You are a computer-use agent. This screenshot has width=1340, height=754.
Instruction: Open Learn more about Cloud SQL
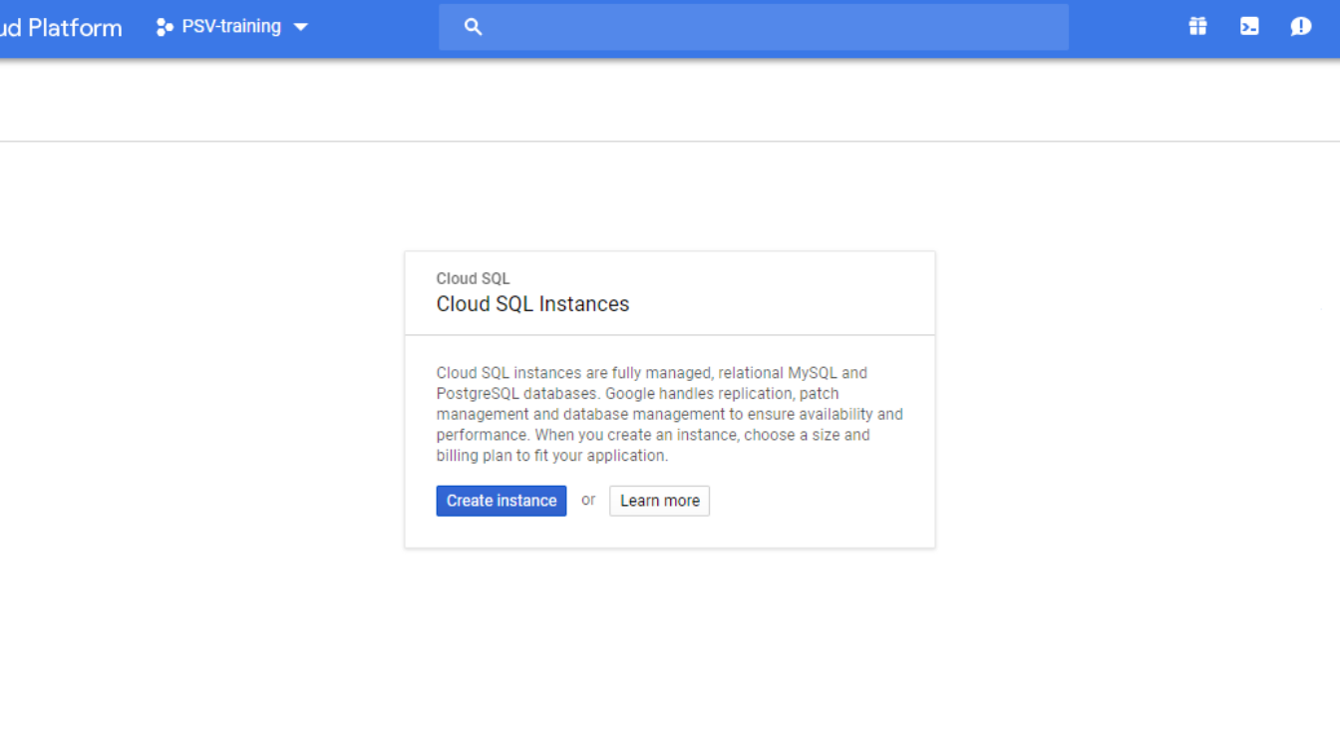[659, 500]
